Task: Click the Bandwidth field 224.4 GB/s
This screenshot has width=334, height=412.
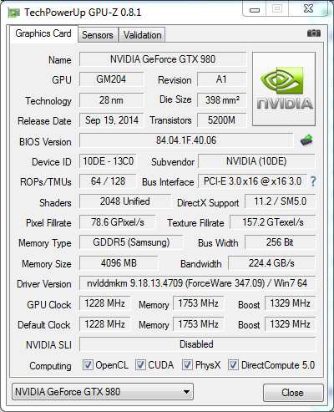Action: 271,263
